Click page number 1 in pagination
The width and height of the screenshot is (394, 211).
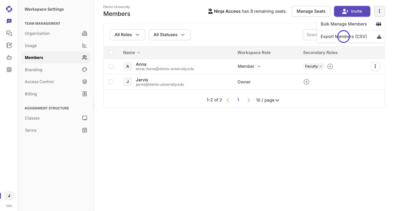pyautogui.click(x=238, y=100)
